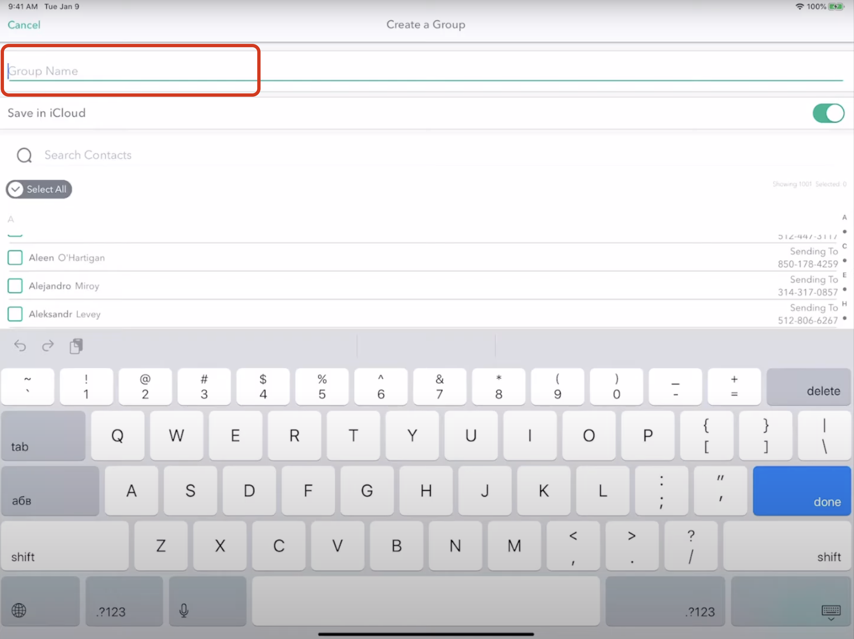Tap the paste clipboard icon
The width and height of the screenshot is (854, 639).
coord(77,346)
